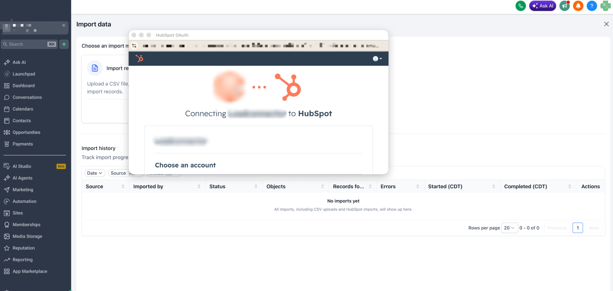Click the green plus profile avatar
This screenshot has height=291, width=613.
(x=605, y=6)
